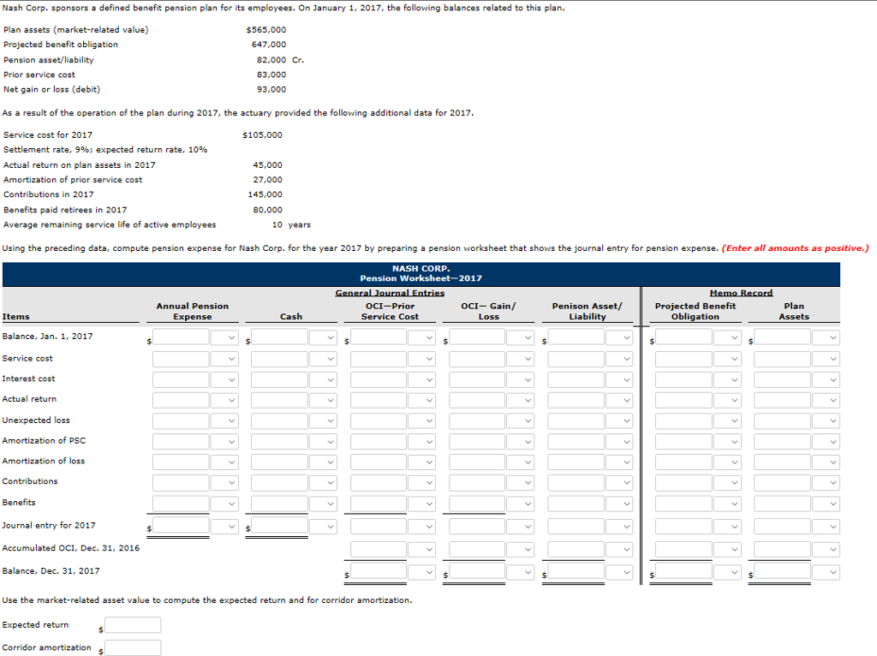Open Pension Asset/Liability dropdown for Balance Jan. 1, 2017
Image resolution: width=877 pixels, height=656 pixels.
(620, 337)
